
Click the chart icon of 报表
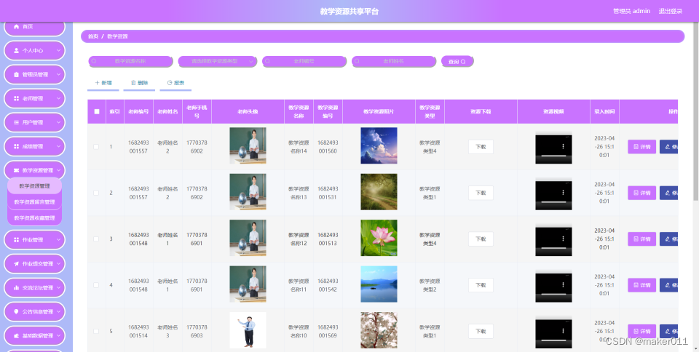click(170, 83)
